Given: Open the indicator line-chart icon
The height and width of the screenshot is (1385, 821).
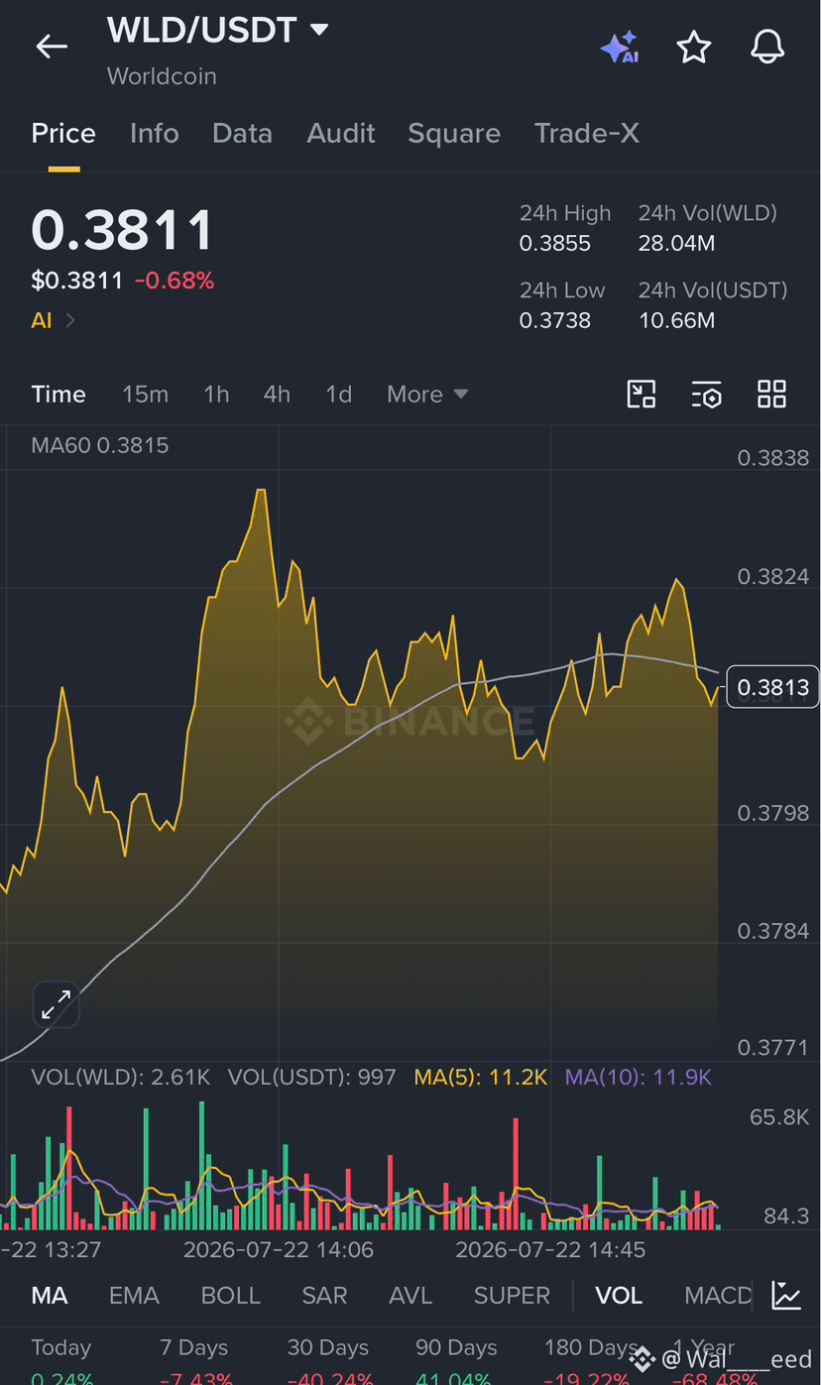Looking at the screenshot, I should 786,1295.
